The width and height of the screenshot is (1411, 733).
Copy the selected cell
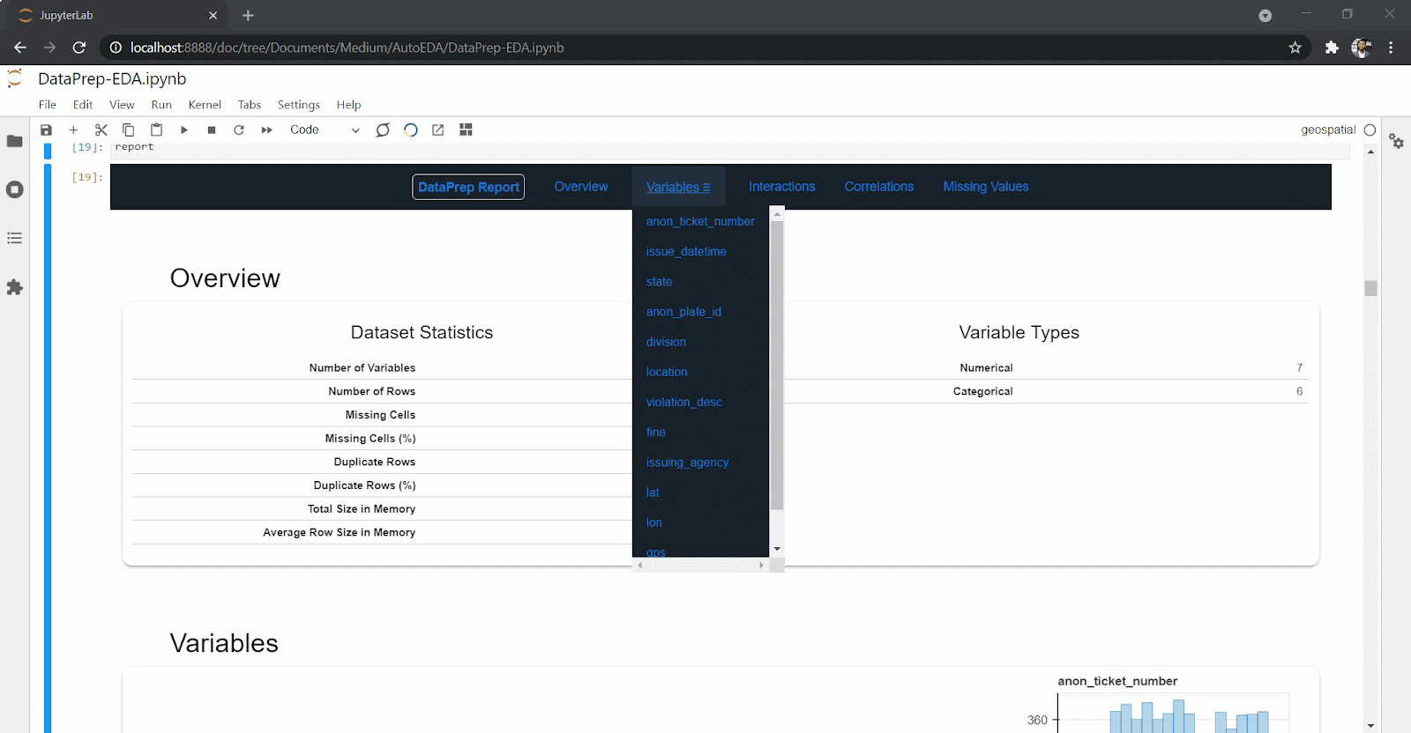128,130
